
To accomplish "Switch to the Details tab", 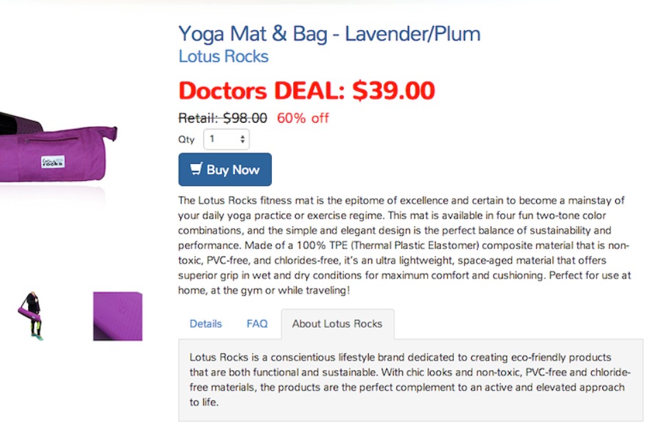I will click(x=206, y=324).
